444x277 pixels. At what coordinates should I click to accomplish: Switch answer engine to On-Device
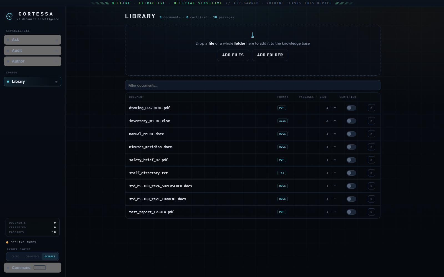pyautogui.click(x=32, y=257)
